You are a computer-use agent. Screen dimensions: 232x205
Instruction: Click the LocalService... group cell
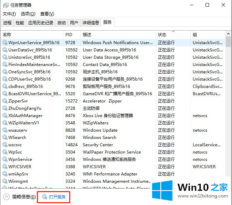(207, 145)
